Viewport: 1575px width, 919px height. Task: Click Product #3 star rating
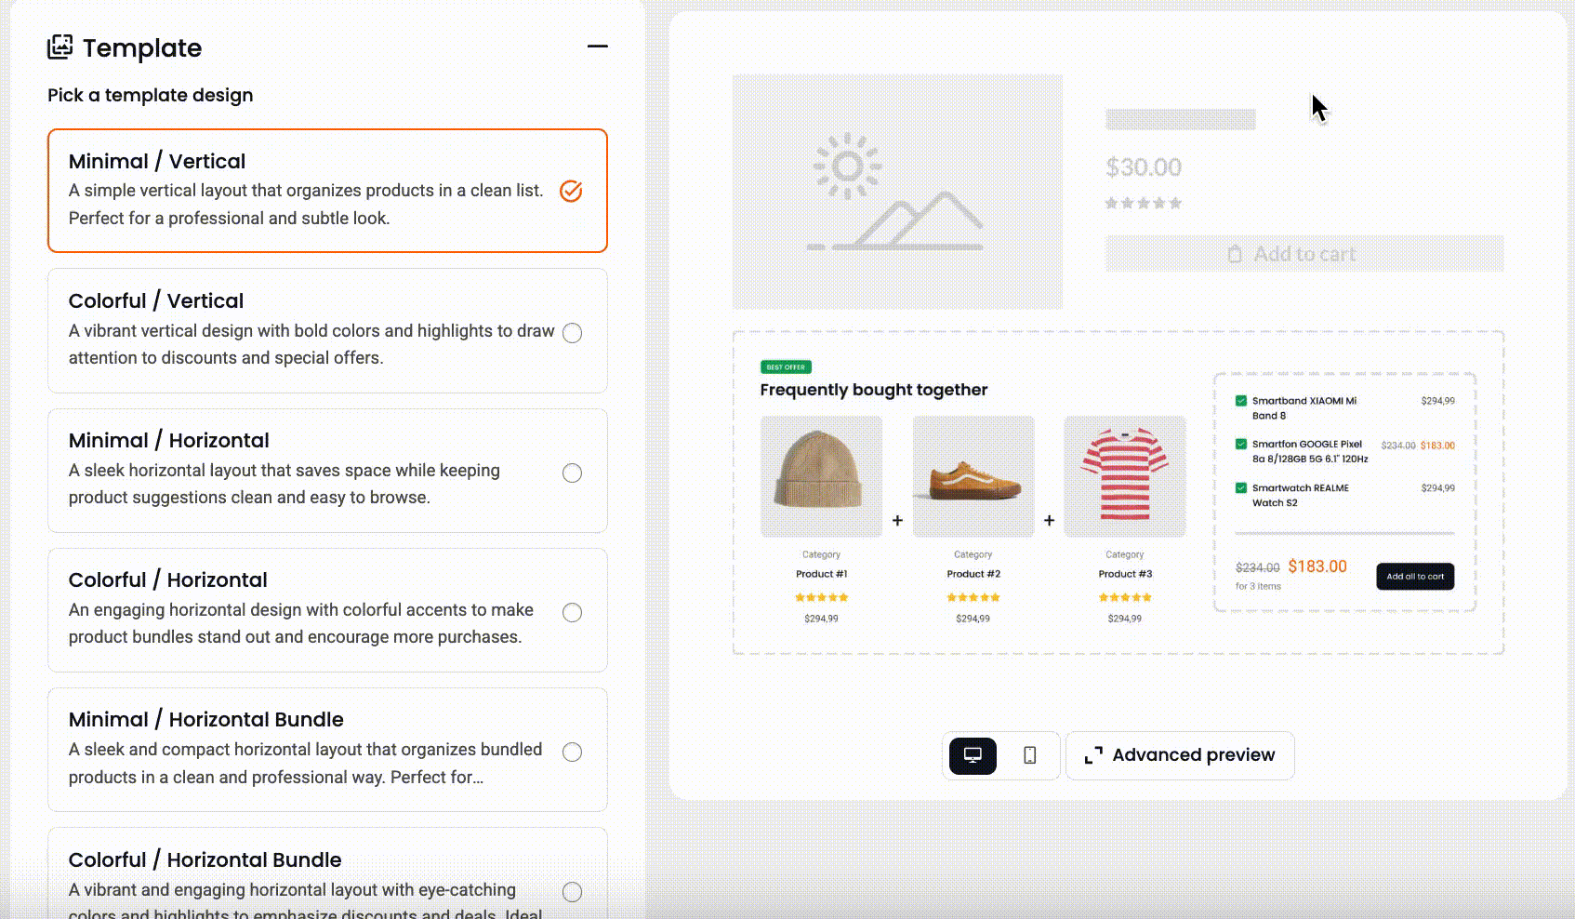click(1125, 597)
